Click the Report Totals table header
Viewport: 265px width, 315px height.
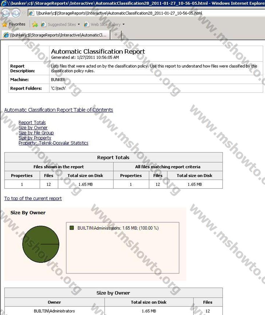click(113, 157)
